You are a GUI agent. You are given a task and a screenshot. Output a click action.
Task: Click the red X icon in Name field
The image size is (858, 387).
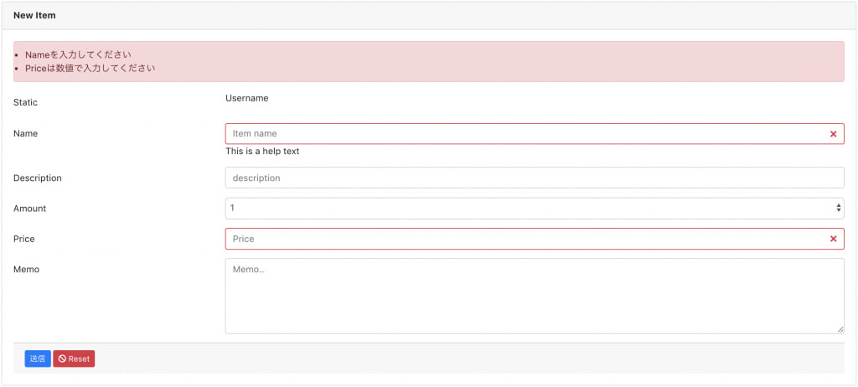[x=833, y=134]
